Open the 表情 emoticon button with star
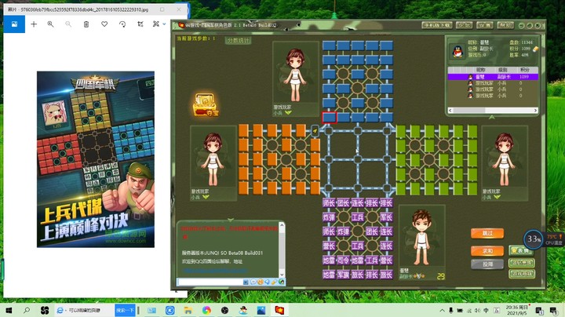 coord(521,250)
